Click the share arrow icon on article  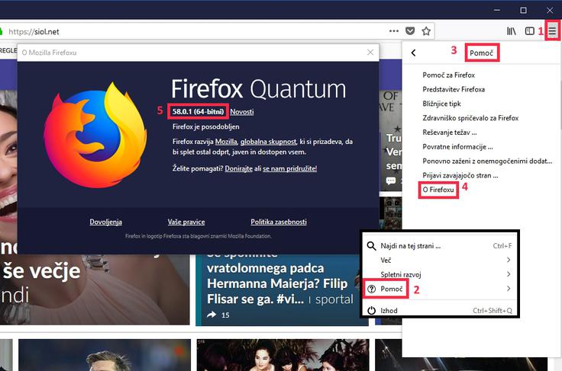[x=212, y=315]
